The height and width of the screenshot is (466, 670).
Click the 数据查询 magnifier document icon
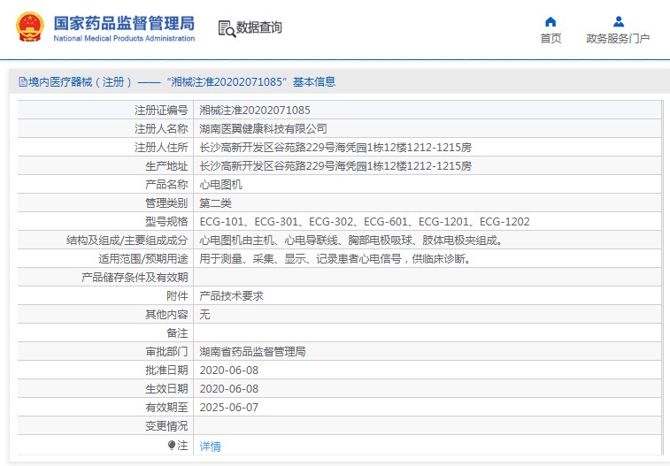(227, 28)
